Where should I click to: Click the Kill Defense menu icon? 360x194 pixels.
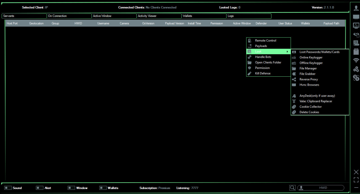coord(249,73)
